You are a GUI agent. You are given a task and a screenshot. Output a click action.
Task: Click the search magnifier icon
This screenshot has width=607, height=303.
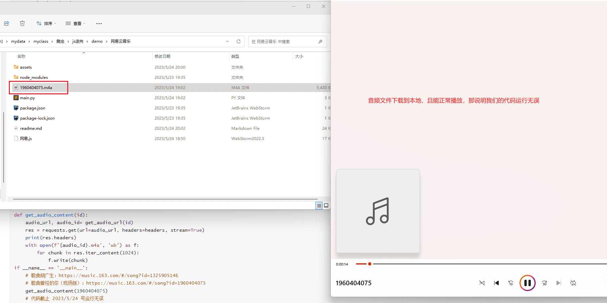[x=320, y=41]
